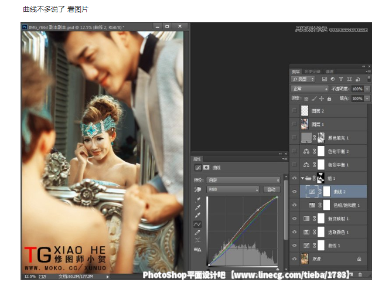Select the white point eyedropper in Curves

point(198,215)
